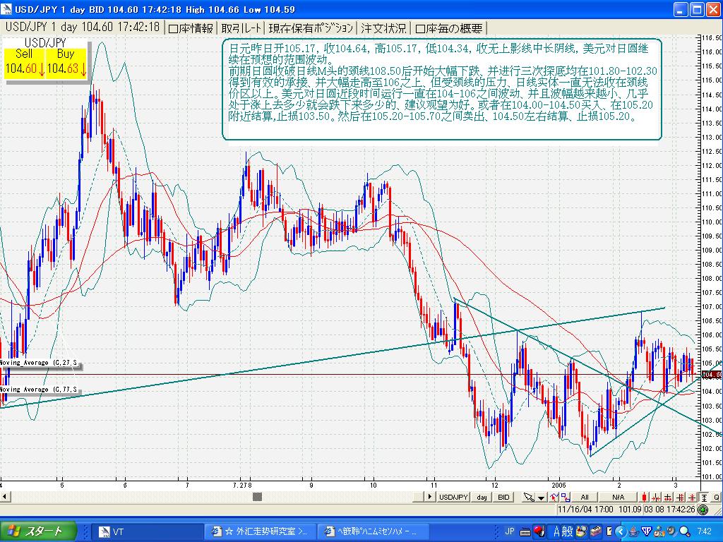The image size is (723, 542).
Task: Click the Sell 104.60 price button
Action: coord(24,62)
